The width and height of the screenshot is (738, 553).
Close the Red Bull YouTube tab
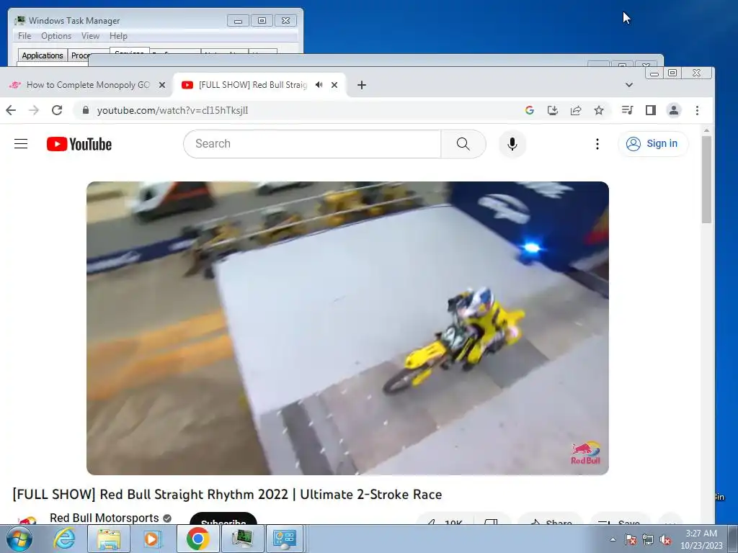click(334, 85)
